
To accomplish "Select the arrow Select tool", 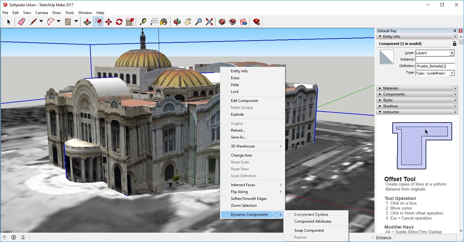I will (x=9, y=22).
